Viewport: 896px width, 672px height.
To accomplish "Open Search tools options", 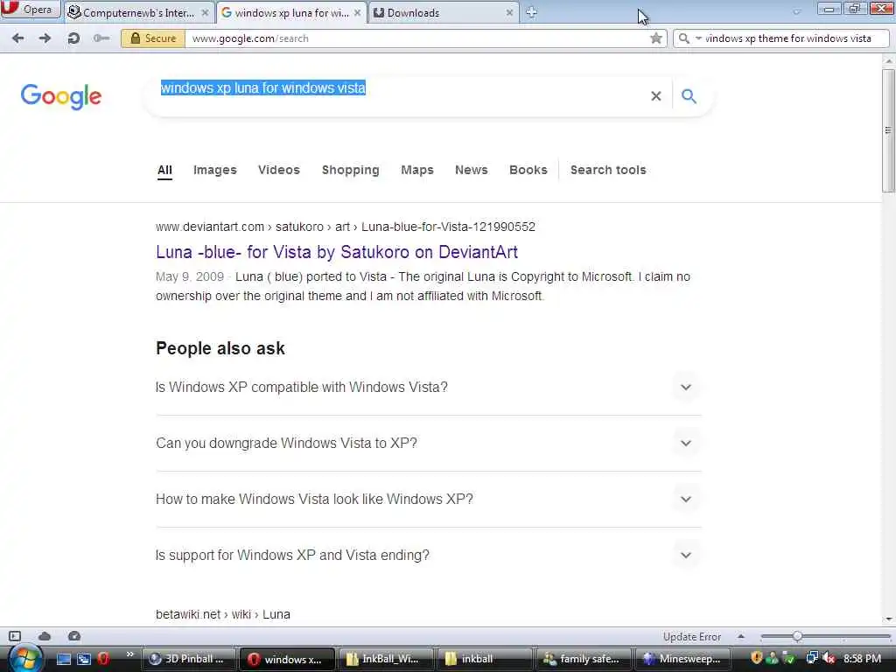I will pyautogui.click(x=608, y=170).
